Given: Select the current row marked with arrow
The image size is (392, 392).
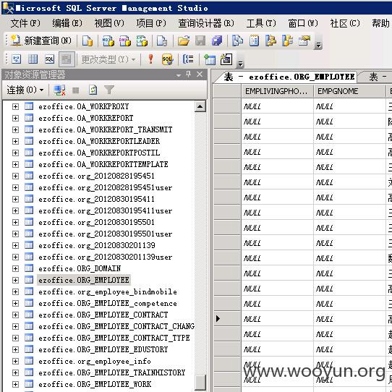Looking at the screenshot, I should pos(227,318).
